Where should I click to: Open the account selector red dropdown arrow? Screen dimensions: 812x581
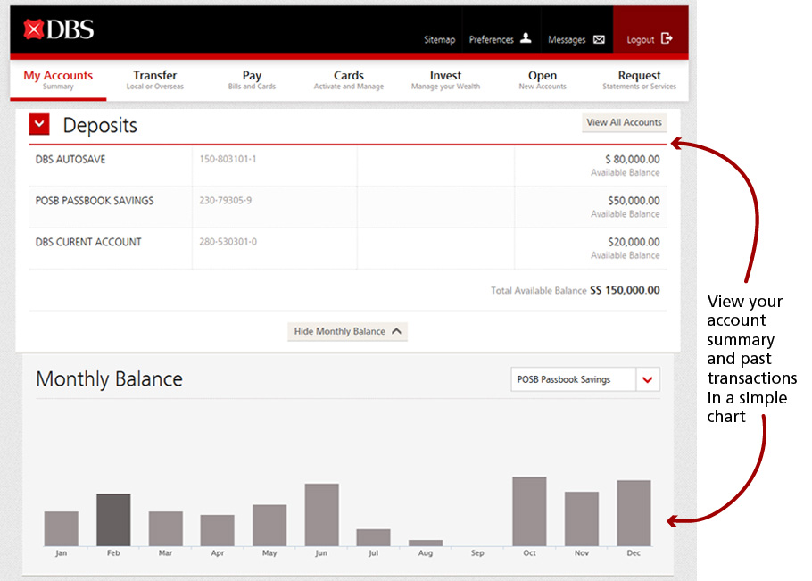click(x=648, y=379)
